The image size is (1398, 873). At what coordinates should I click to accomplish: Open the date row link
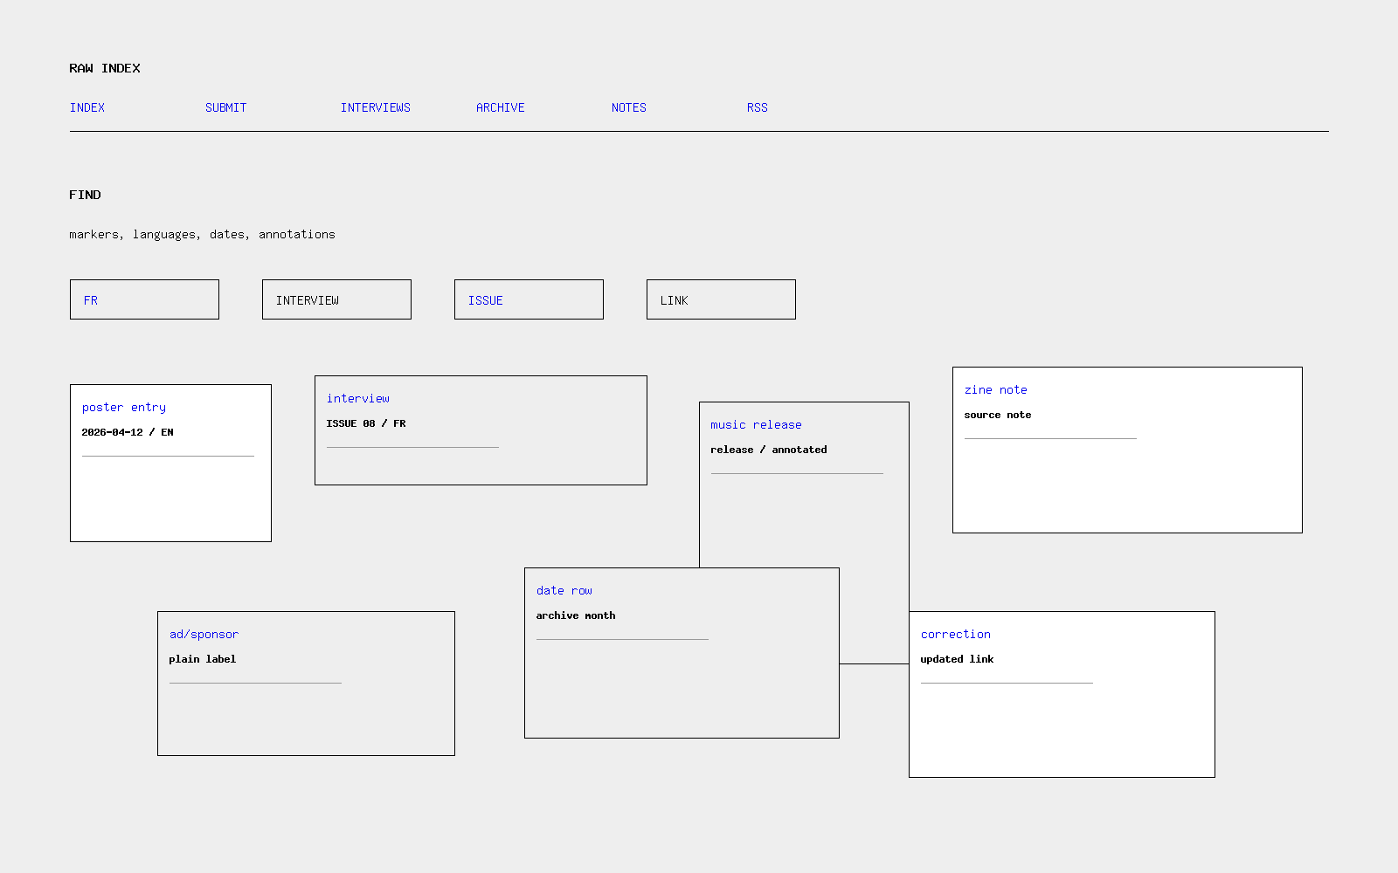[564, 590]
